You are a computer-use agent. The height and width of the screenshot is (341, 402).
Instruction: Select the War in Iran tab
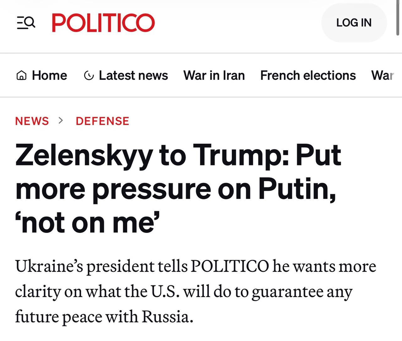point(214,75)
